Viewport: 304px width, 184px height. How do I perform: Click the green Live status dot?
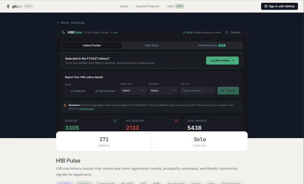(111, 33)
